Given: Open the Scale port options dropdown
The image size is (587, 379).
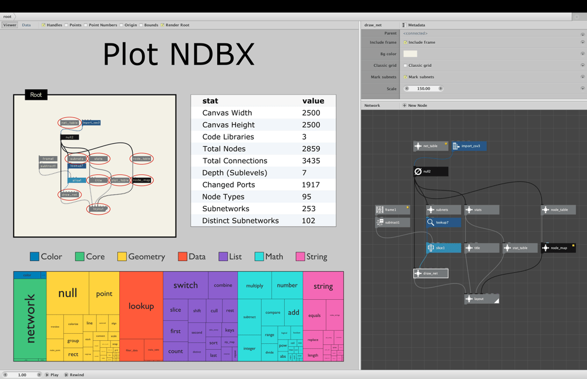Looking at the screenshot, I should coord(582,89).
